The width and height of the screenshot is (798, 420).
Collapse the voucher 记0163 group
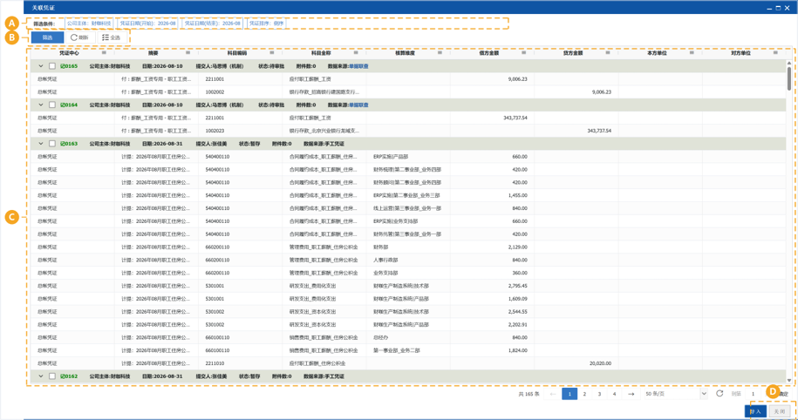(x=41, y=144)
